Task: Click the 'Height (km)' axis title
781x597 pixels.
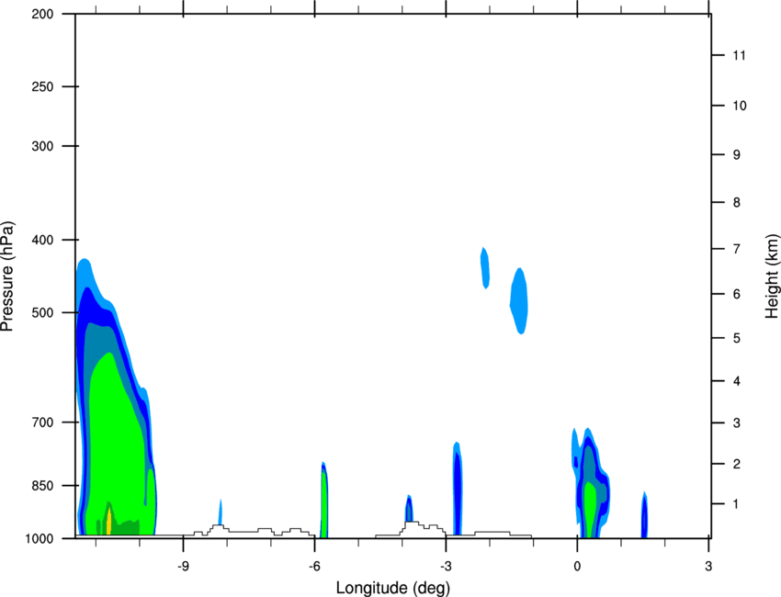Action: (x=772, y=276)
